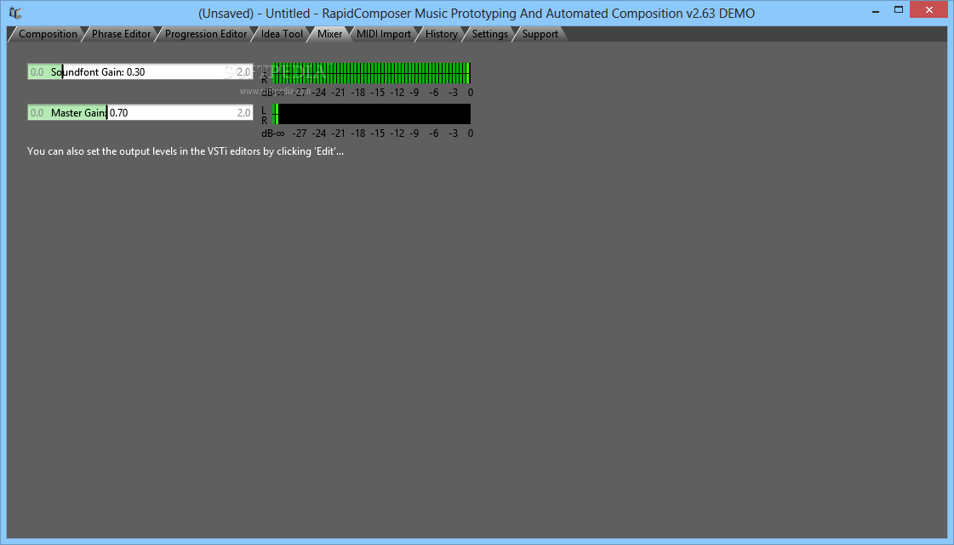Click the Soundfont Gain 0.0 minimum label
The width and height of the screenshot is (954, 545).
37,71
